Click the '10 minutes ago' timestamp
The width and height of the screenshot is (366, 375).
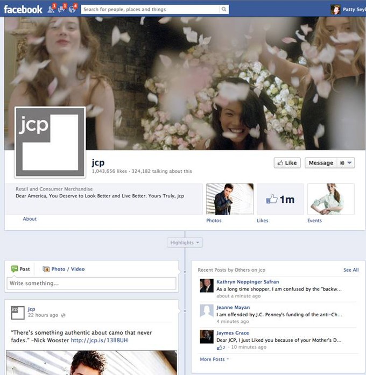point(249,347)
